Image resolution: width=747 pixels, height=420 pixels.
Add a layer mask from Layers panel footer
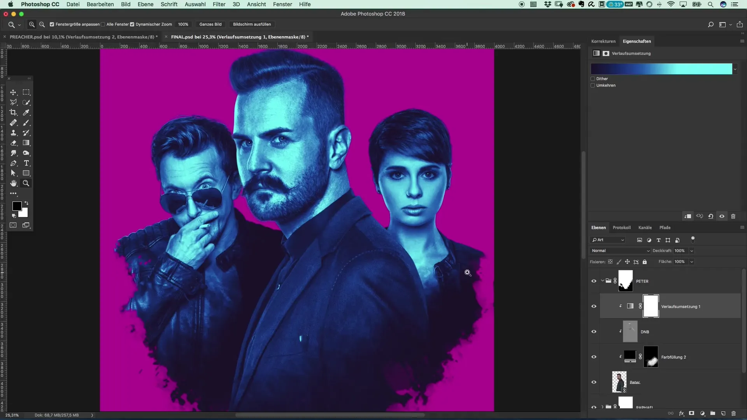(x=691, y=413)
